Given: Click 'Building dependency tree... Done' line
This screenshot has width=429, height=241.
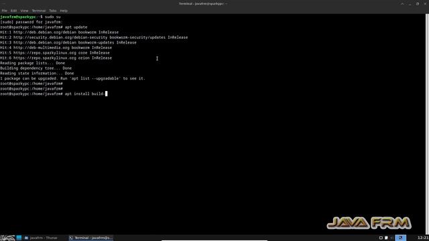Looking at the screenshot, I should [x=36, y=68].
